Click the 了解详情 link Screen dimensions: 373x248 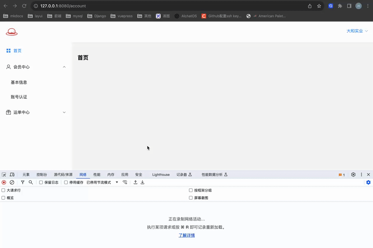click(186, 235)
